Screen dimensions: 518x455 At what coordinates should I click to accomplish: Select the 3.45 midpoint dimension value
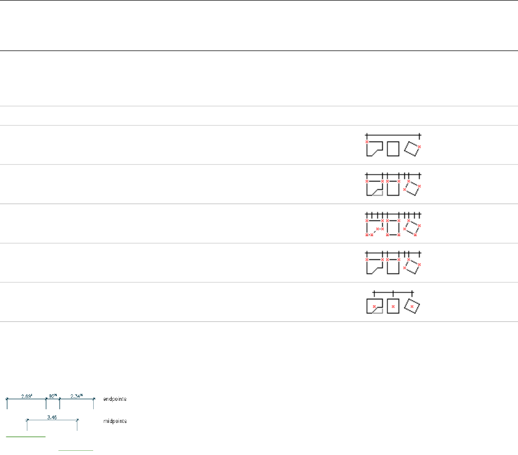52,416
